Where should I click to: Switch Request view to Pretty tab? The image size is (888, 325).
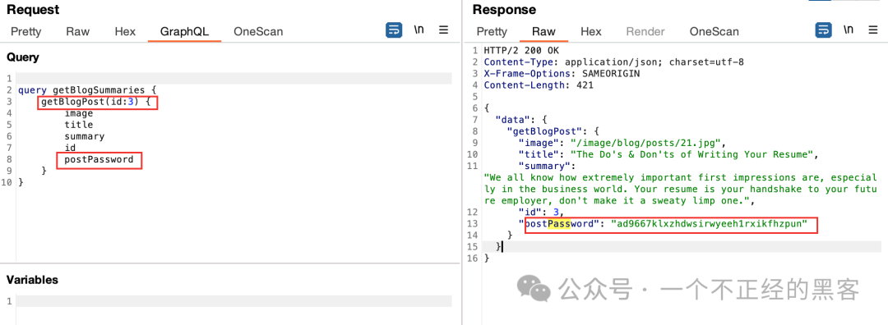pyautogui.click(x=26, y=32)
